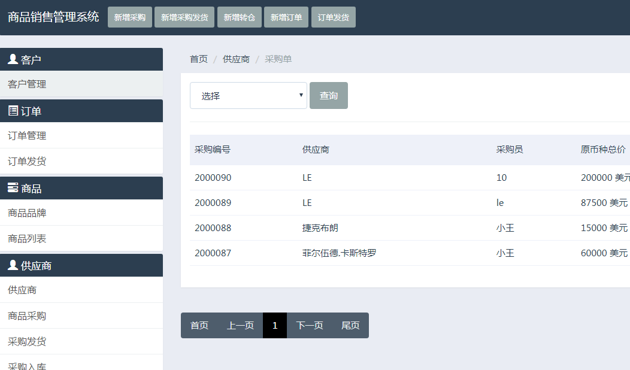Open 商品列表 from the sidebar
Image resolution: width=630 pixels, height=370 pixels.
click(x=27, y=239)
